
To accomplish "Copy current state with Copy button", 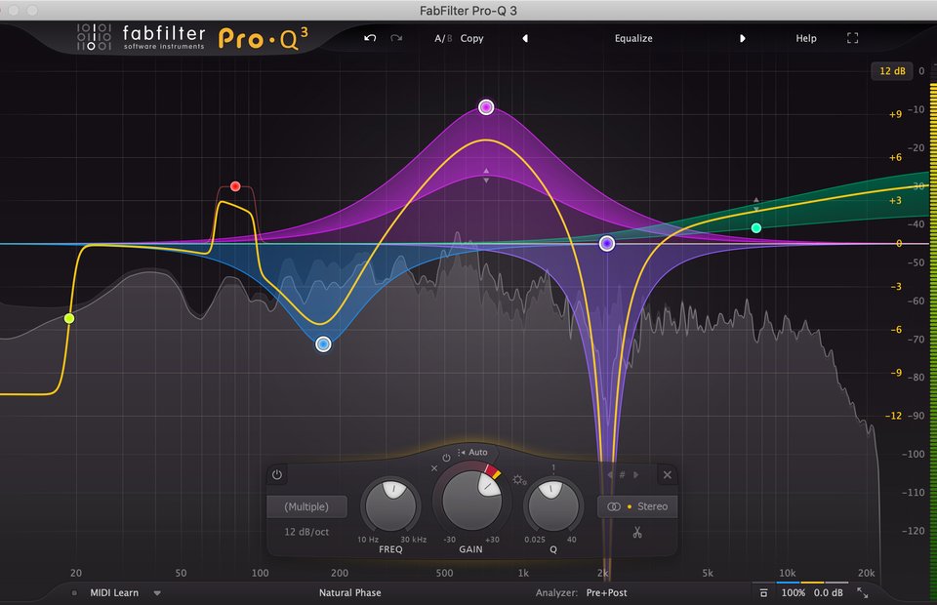I will point(471,38).
